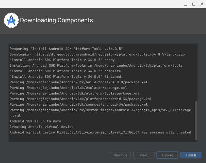This screenshot has height=163, width=206.
Task: Maximize the setup wizard window
Action: [194, 4]
